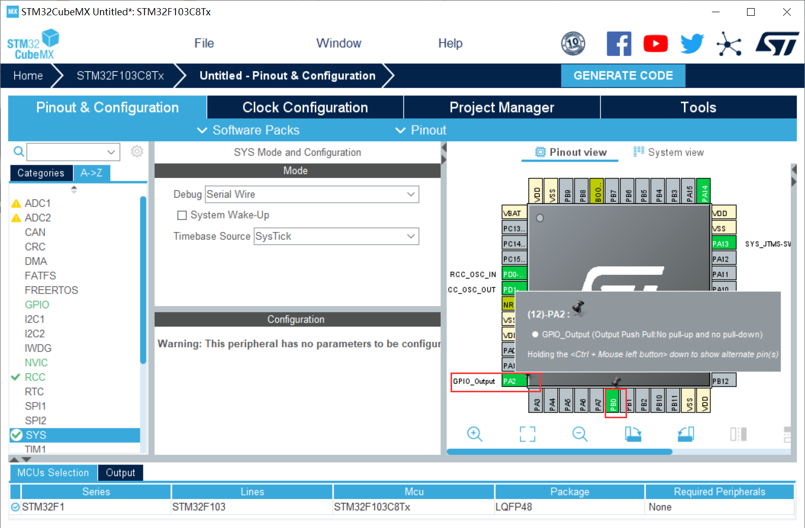Open the YouTube link icon

coord(655,44)
